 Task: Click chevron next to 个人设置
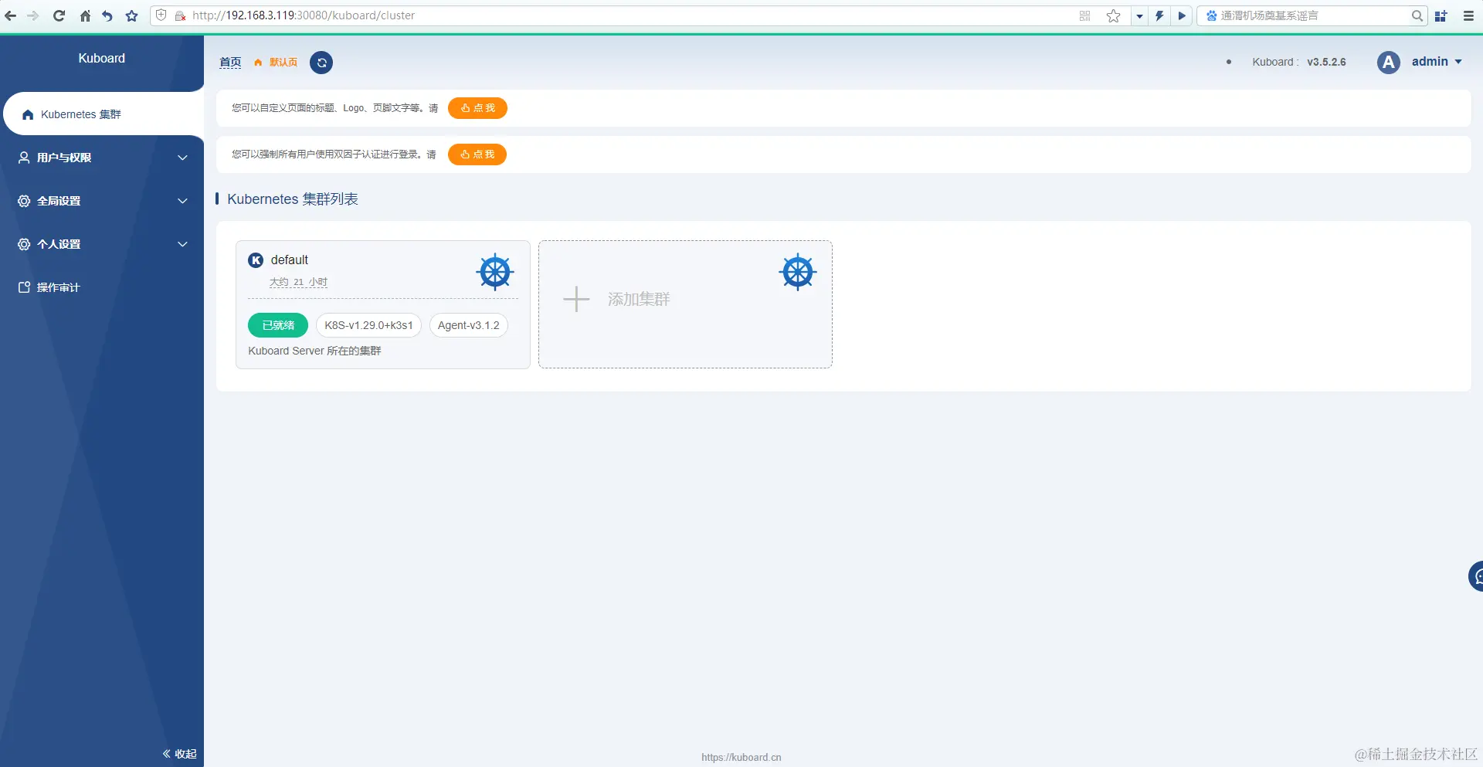pos(182,244)
